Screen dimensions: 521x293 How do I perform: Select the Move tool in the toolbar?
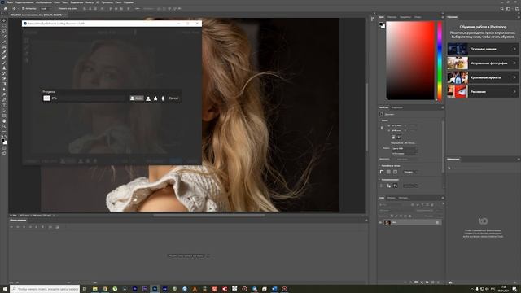click(x=4, y=20)
